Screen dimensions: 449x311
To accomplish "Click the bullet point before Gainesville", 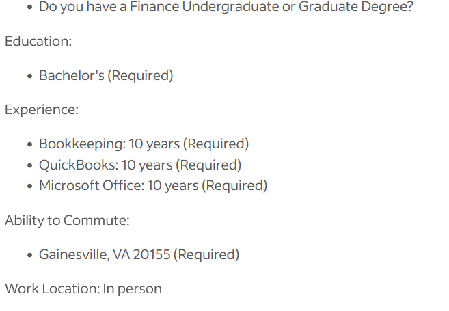I will (x=30, y=255).
